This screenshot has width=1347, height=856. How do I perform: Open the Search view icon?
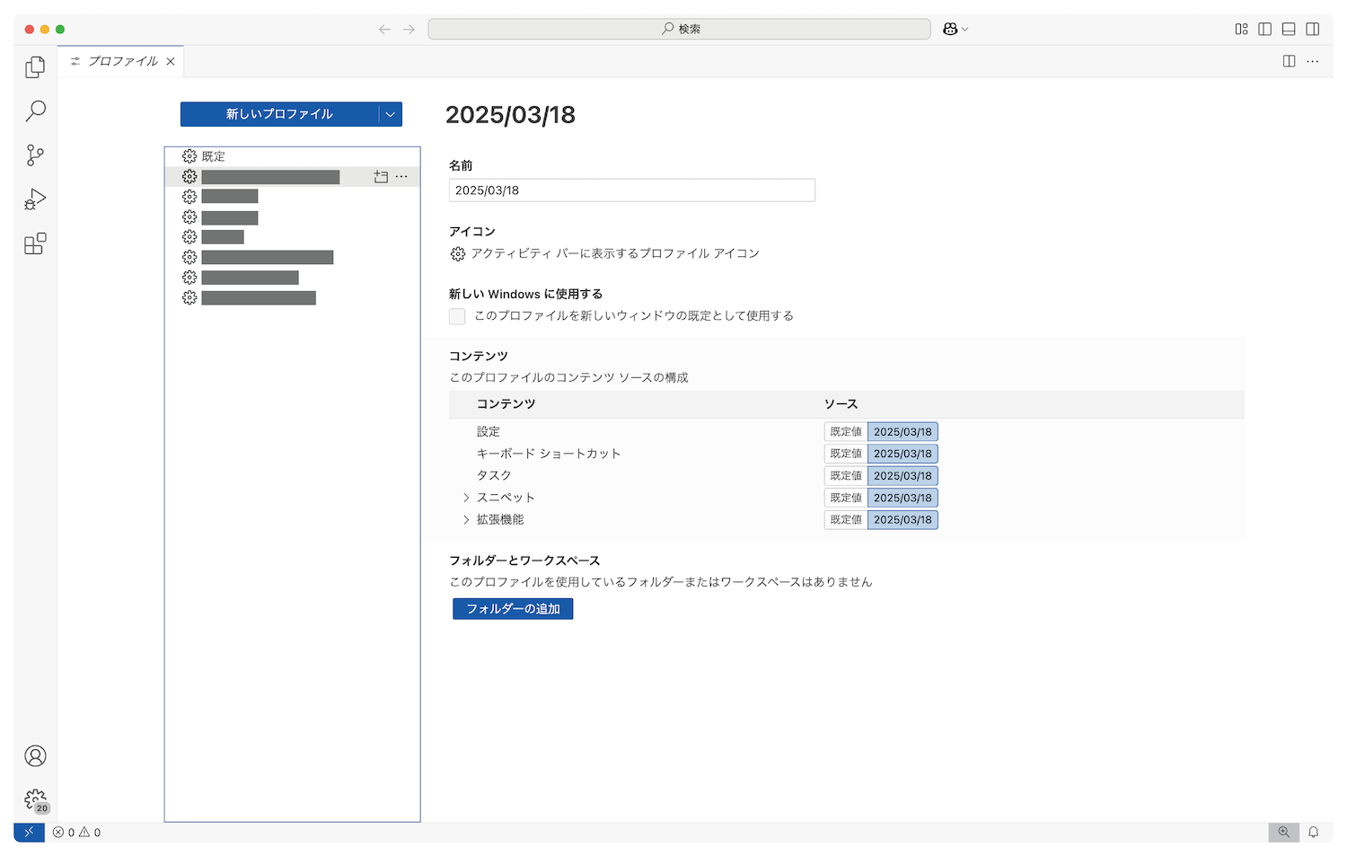click(x=35, y=111)
